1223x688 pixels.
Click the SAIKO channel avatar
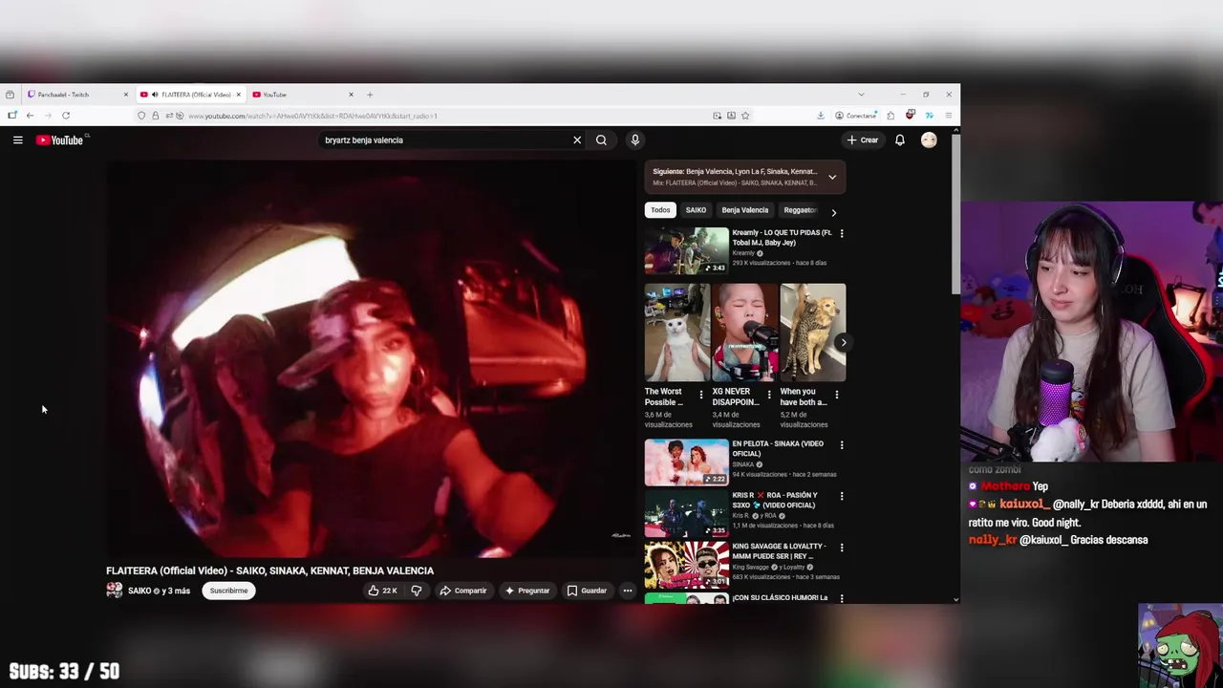coord(115,591)
